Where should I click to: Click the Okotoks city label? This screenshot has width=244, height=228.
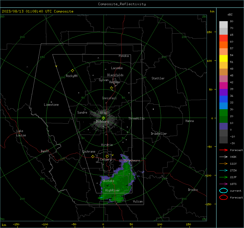tap(108, 181)
